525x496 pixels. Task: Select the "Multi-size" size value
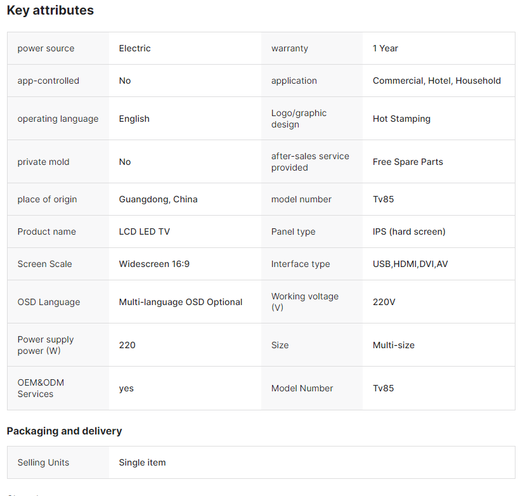(x=393, y=345)
